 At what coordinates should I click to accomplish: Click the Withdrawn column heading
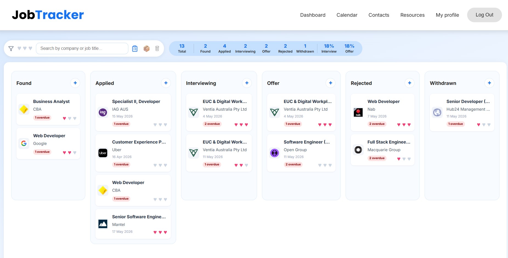[443, 83]
